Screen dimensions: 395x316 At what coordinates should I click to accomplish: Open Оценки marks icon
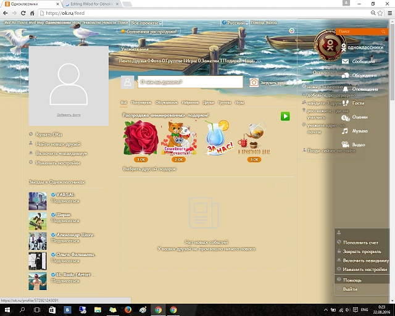click(346, 117)
